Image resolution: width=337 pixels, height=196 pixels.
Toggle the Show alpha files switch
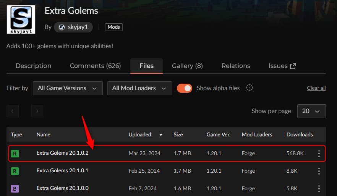click(x=185, y=88)
